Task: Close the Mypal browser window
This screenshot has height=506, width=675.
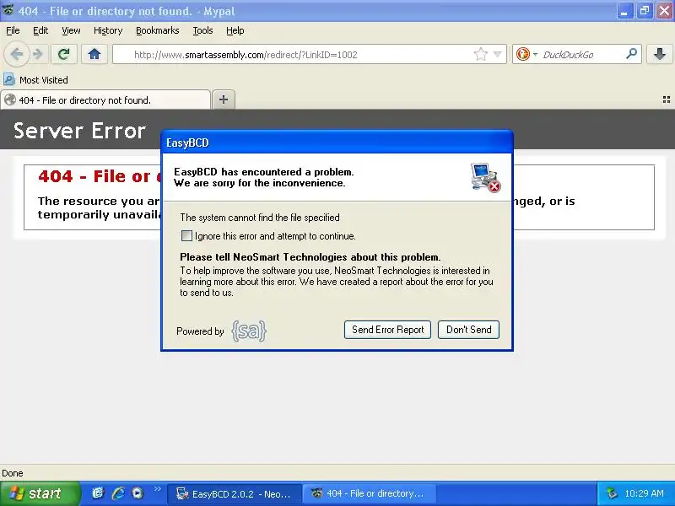Action: point(665,11)
